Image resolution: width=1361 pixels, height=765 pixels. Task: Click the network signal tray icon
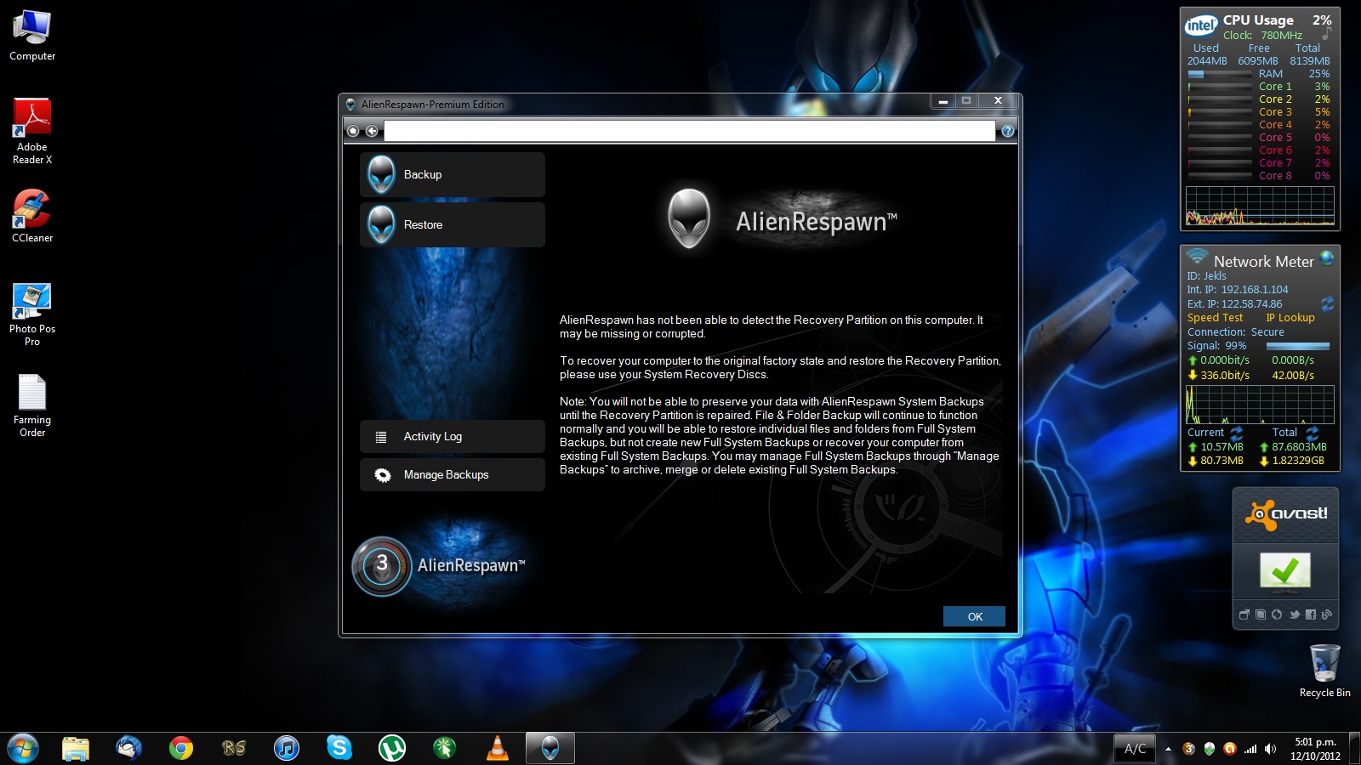click(x=1250, y=749)
